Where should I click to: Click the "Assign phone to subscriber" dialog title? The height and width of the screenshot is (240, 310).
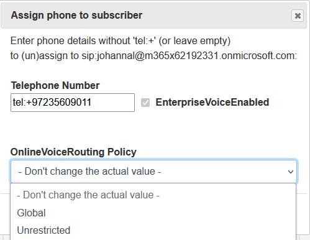click(x=76, y=16)
